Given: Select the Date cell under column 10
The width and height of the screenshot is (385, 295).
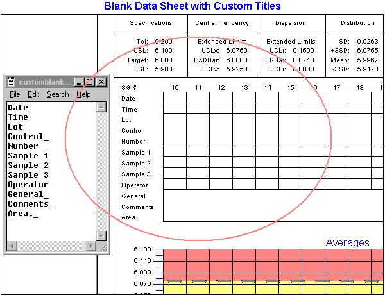Looking at the screenshot, I should pos(175,98).
